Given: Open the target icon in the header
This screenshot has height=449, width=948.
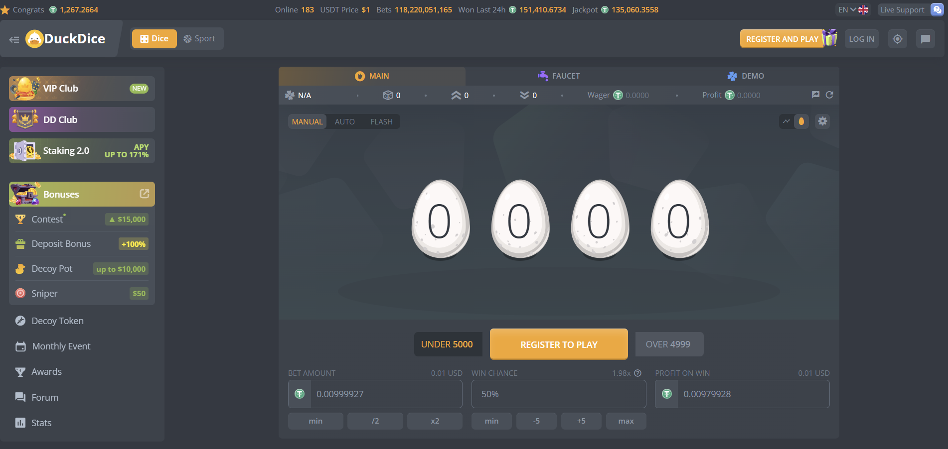Looking at the screenshot, I should tap(898, 39).
